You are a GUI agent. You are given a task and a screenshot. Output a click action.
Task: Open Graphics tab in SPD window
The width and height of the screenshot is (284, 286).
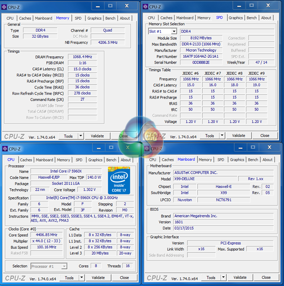[236, 18]
